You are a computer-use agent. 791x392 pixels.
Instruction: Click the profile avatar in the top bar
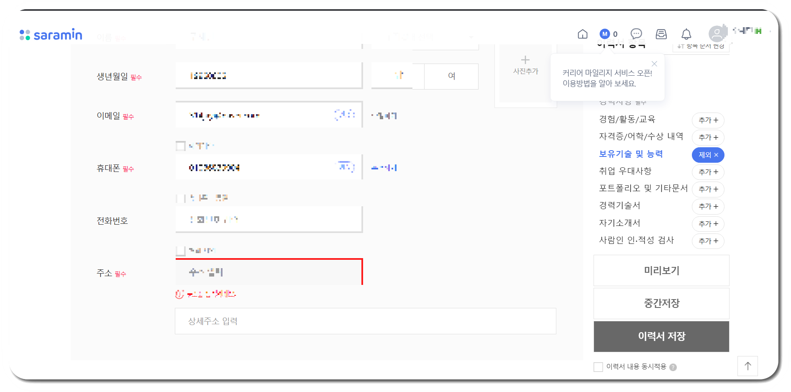[x=716, y=33]
